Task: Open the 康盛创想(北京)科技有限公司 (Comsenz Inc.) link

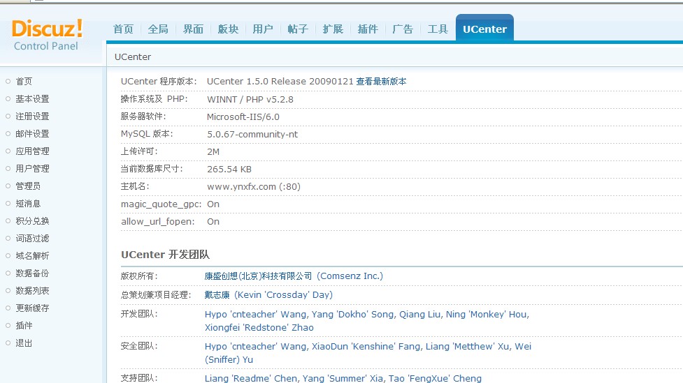Action: tap(294, 276)
